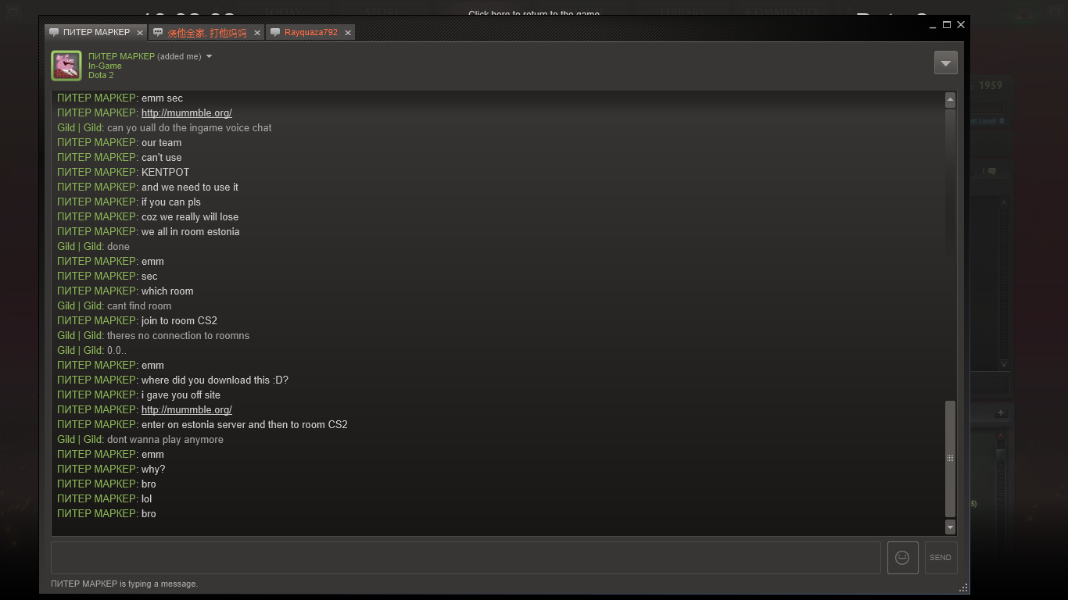
Task: Open the chat options dropdown button in the header
Action: tap(945, 63)
